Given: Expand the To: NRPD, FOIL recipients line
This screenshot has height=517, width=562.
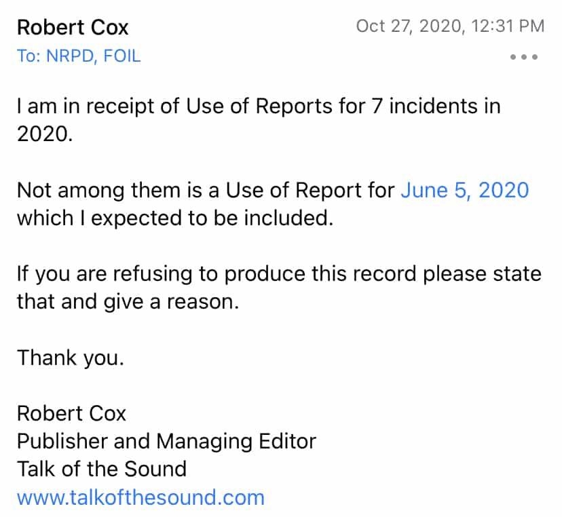Looking at the screenshot, I should pyautogui.click(x=79, y=56).
